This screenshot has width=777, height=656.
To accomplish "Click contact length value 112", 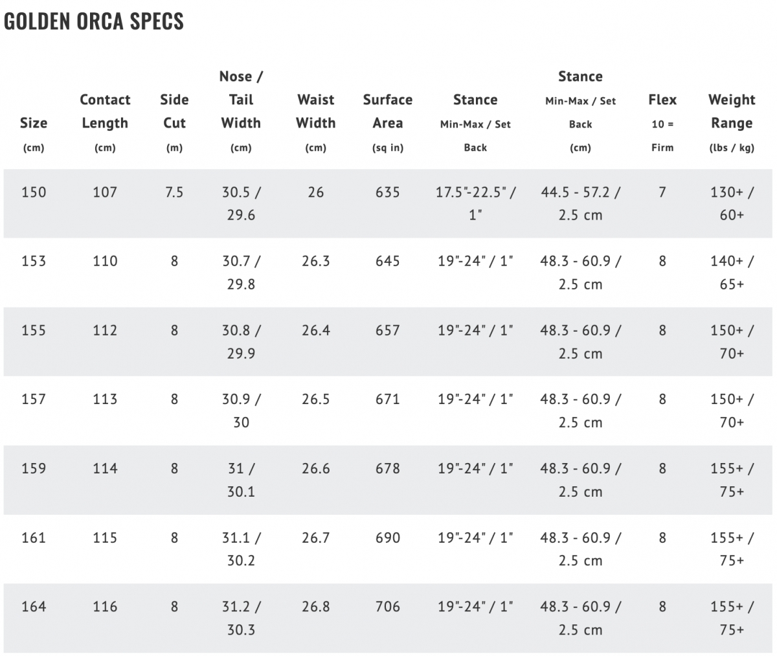I will 105,330.
